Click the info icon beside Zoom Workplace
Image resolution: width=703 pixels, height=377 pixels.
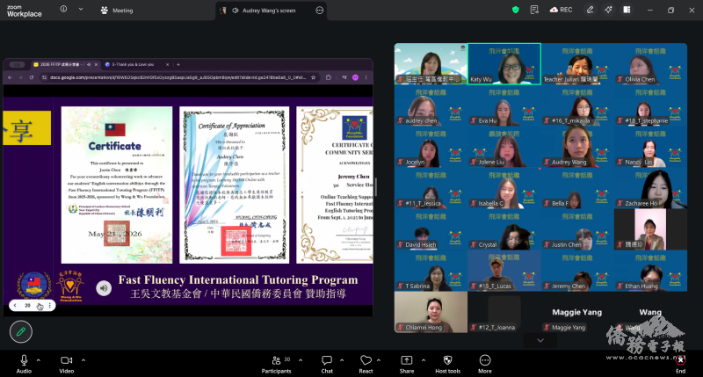point(63,9)
